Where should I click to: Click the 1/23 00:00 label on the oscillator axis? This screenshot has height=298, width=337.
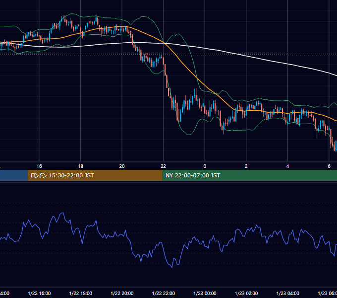coord(205,294)
